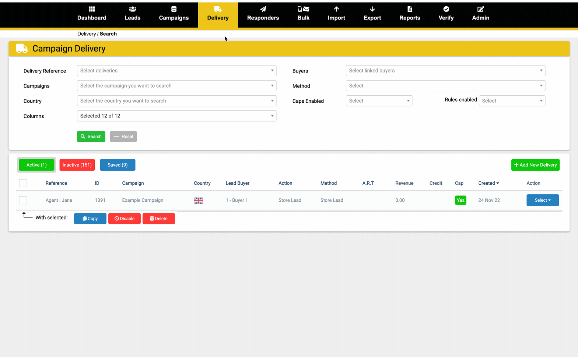Click the red Delete button

coord(159,219)
